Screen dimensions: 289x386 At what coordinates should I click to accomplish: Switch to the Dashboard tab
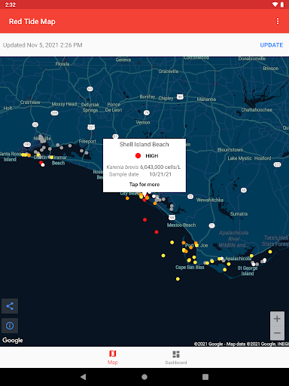click(x=176, y=357)
